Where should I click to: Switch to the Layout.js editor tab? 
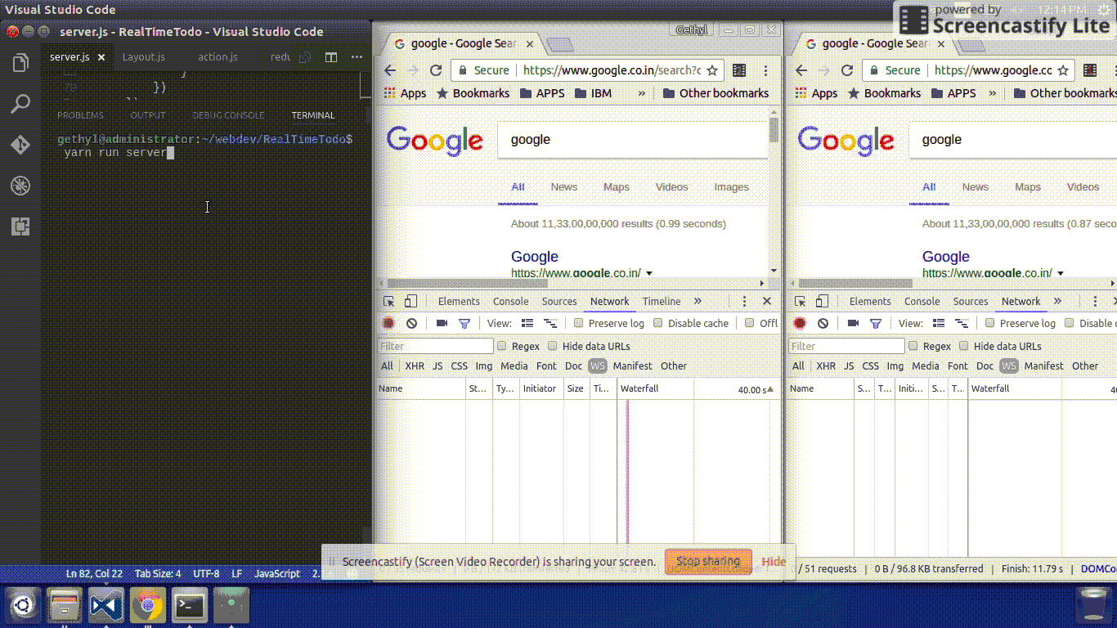pyautogui.click(x=143, y=57)
